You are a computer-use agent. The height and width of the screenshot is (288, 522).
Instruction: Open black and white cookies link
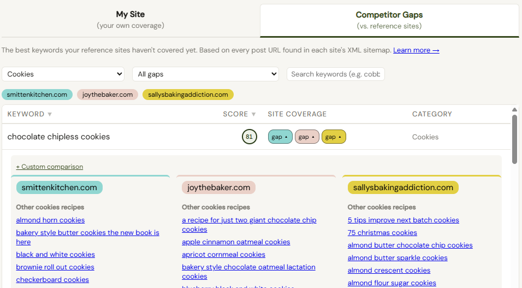[x=55, y=254]
